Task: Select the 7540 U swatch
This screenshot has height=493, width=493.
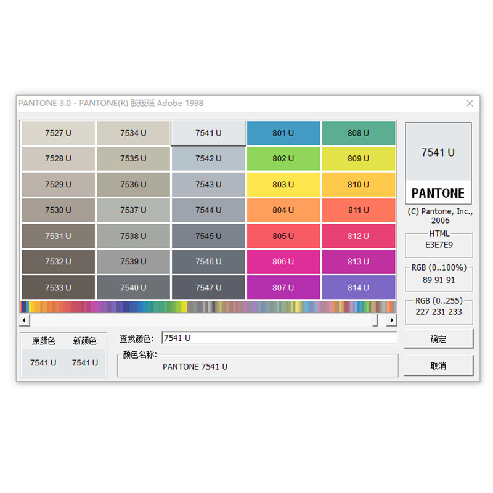Action: point(133,288)
